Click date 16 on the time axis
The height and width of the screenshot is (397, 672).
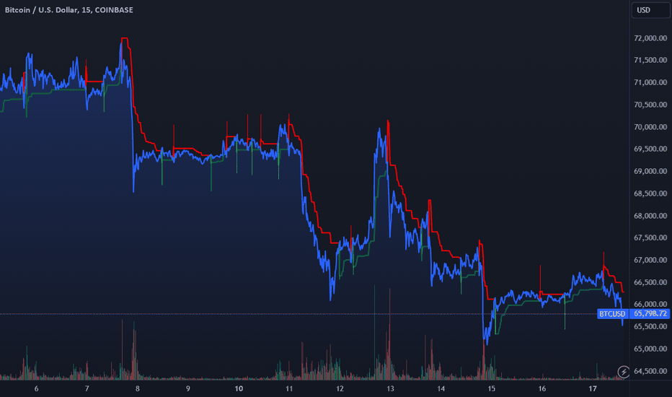[542, 389]
